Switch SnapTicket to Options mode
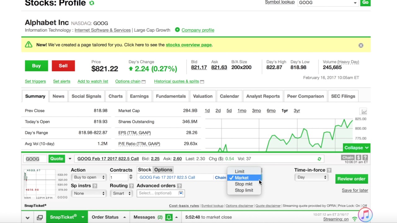The width and height of the screenshot is (397, 223). pos(163,170)
